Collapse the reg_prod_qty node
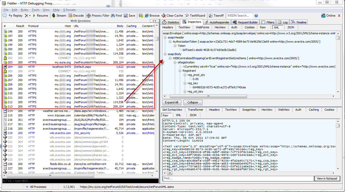This screenshot has height=192, width=345. [x=184, y=75]
